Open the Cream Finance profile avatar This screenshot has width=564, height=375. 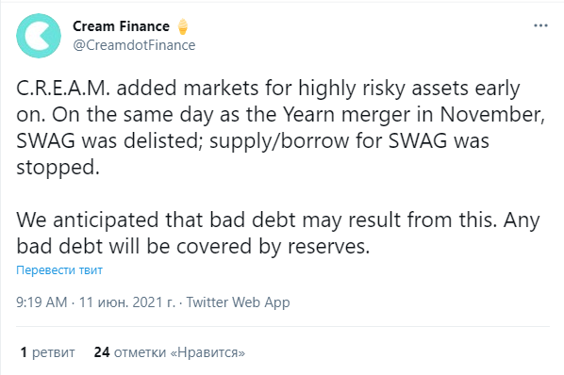[x=39, y=36]
